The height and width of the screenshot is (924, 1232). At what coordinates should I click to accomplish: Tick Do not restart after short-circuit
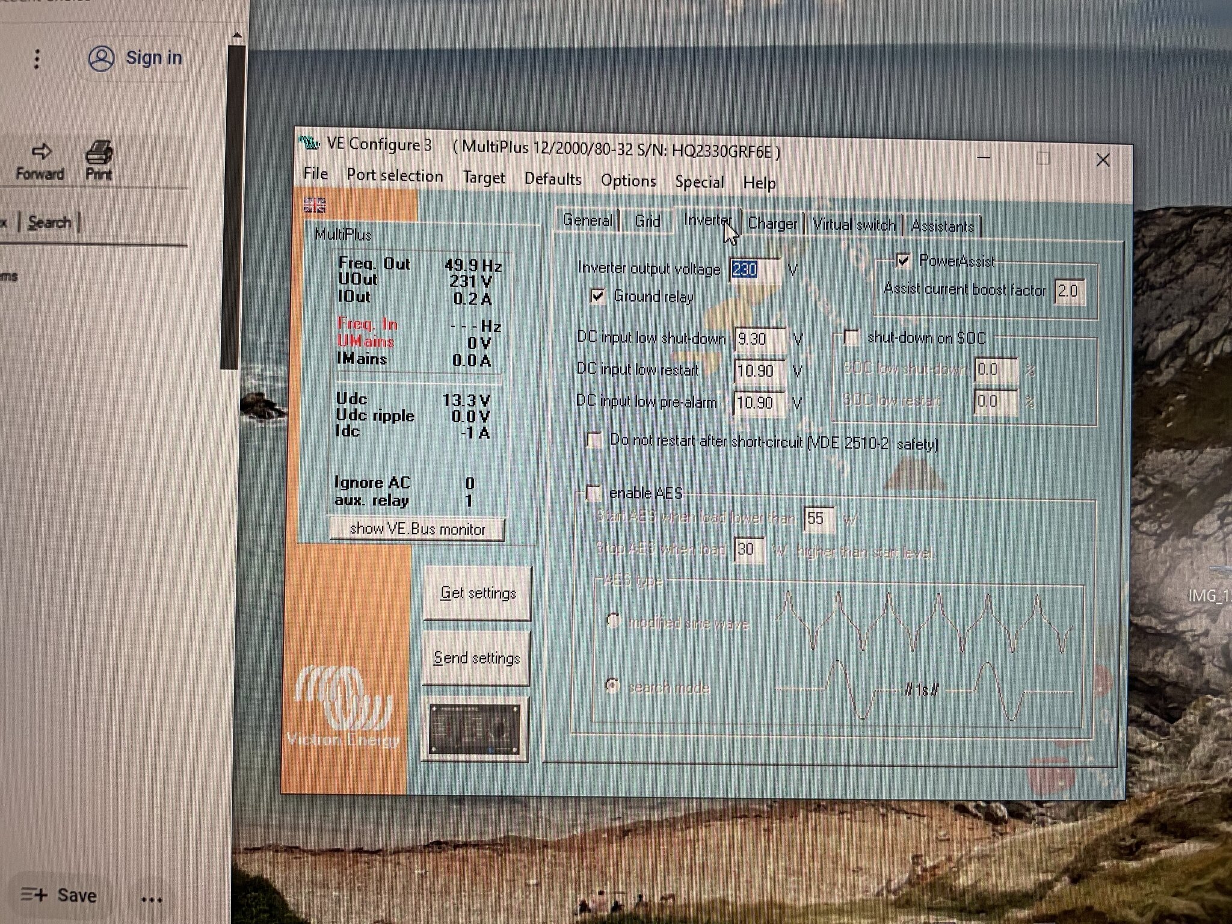(594, 440)
